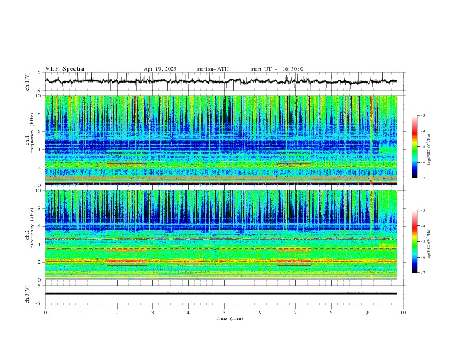This screenshot has height=351, width=454.
Task: Click the "station=ATH" header label
Action: coord(213,69)
